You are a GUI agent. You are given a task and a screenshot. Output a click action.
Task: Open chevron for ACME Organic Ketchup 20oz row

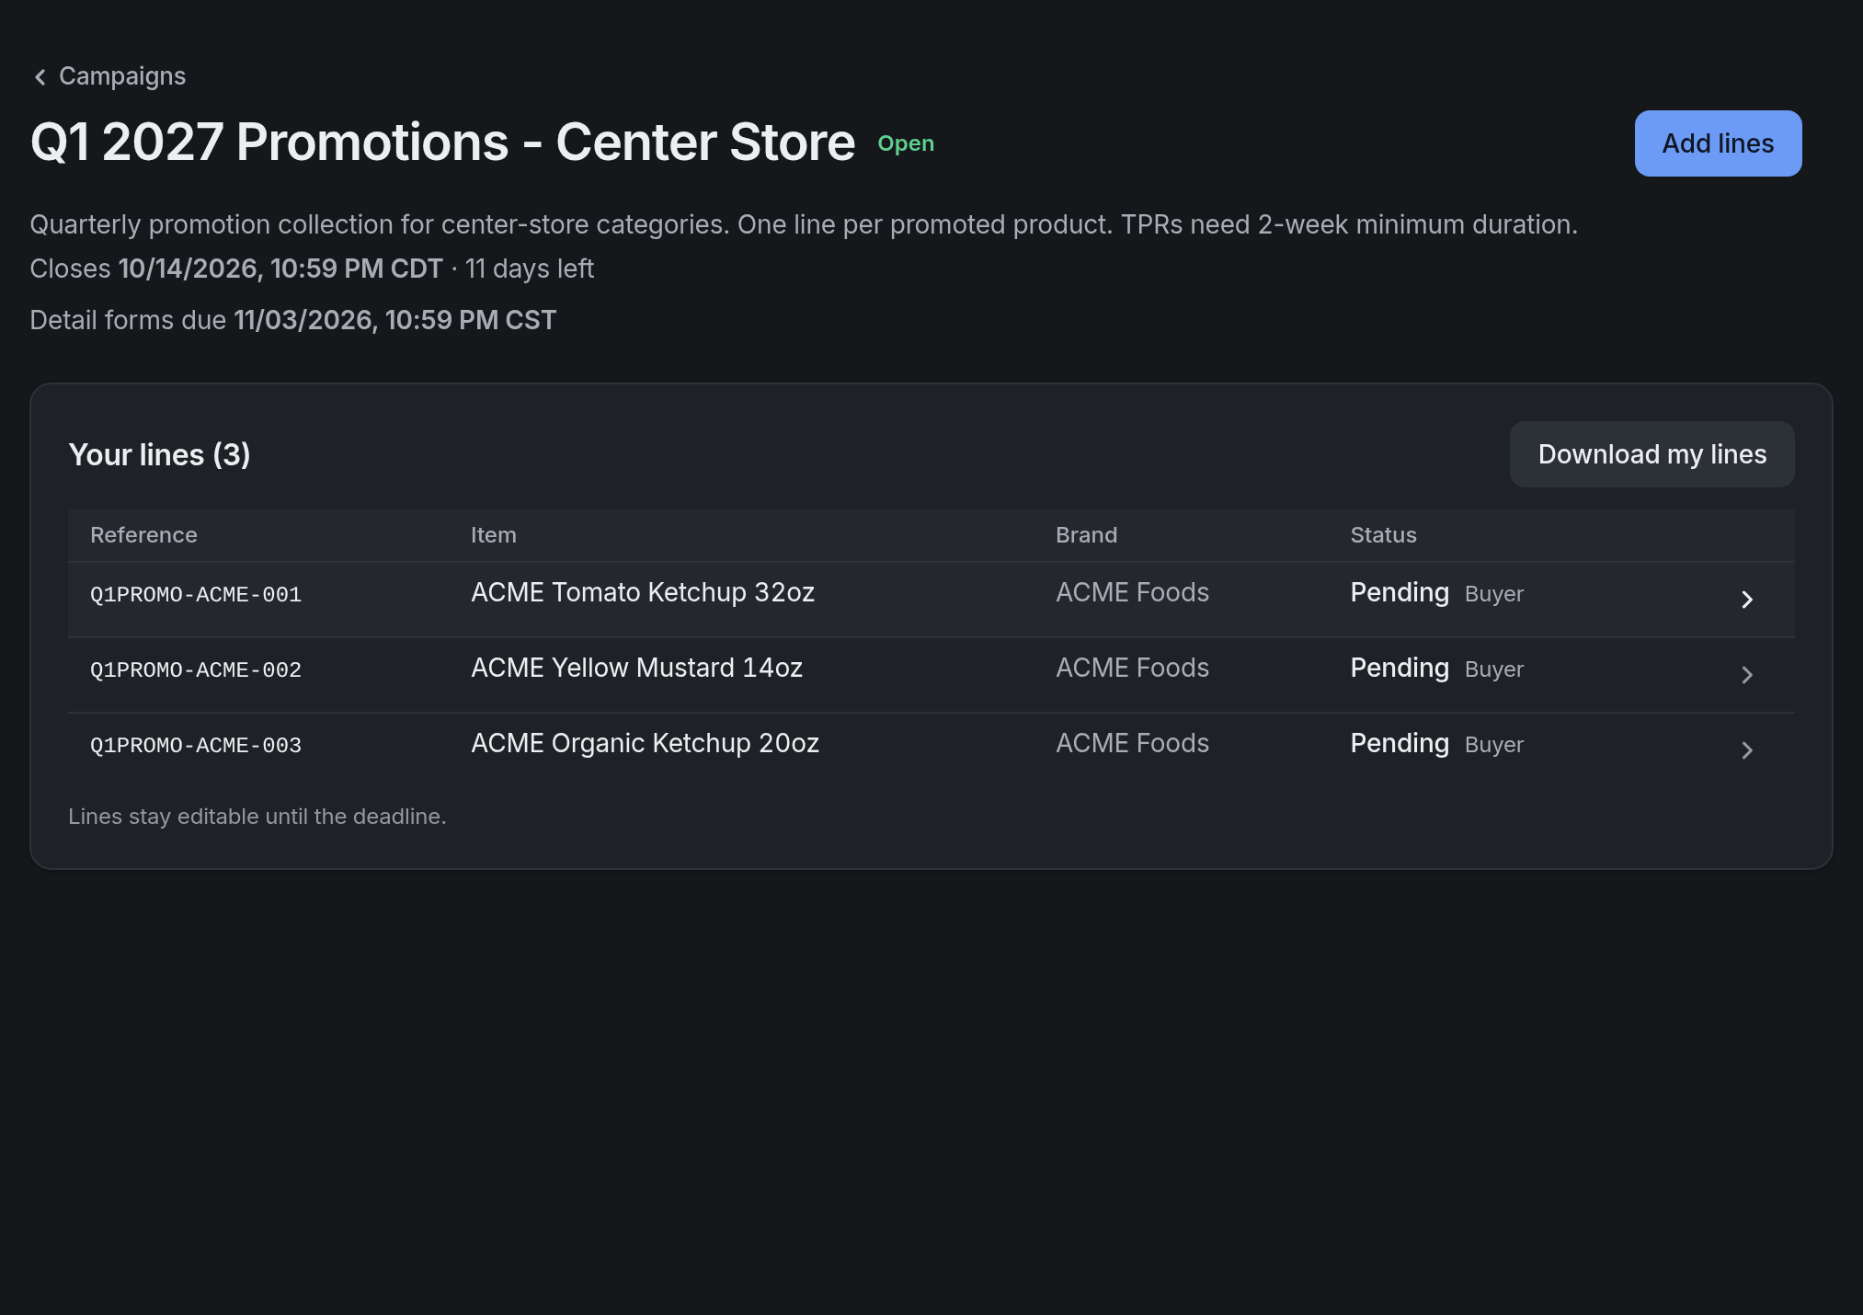[1747, 750]
